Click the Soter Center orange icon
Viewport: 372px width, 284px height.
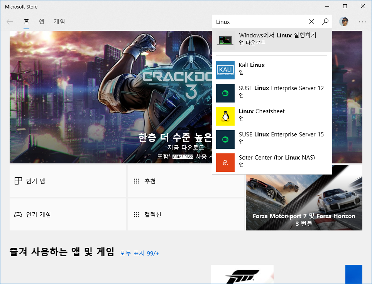click(x=225, y=163)
